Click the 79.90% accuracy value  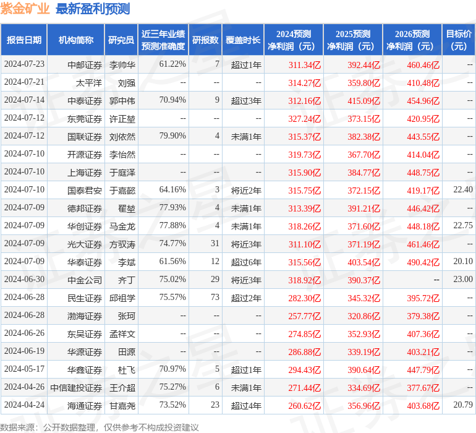[x=172, y=136]
